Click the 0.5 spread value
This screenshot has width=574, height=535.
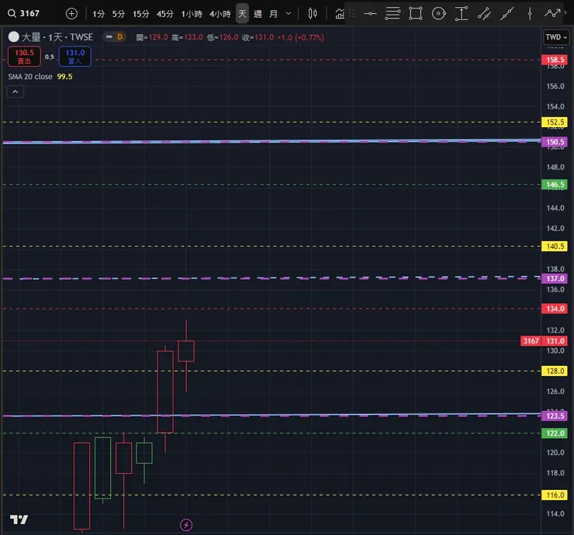50,57
